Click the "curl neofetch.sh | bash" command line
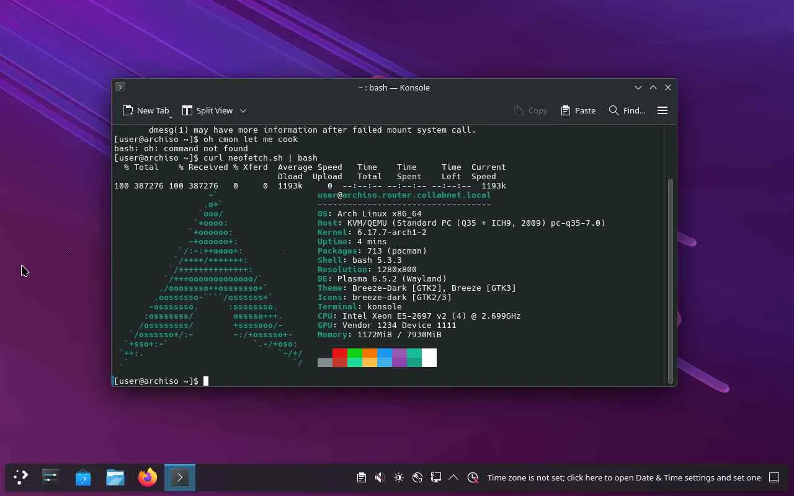 (216, 158)
